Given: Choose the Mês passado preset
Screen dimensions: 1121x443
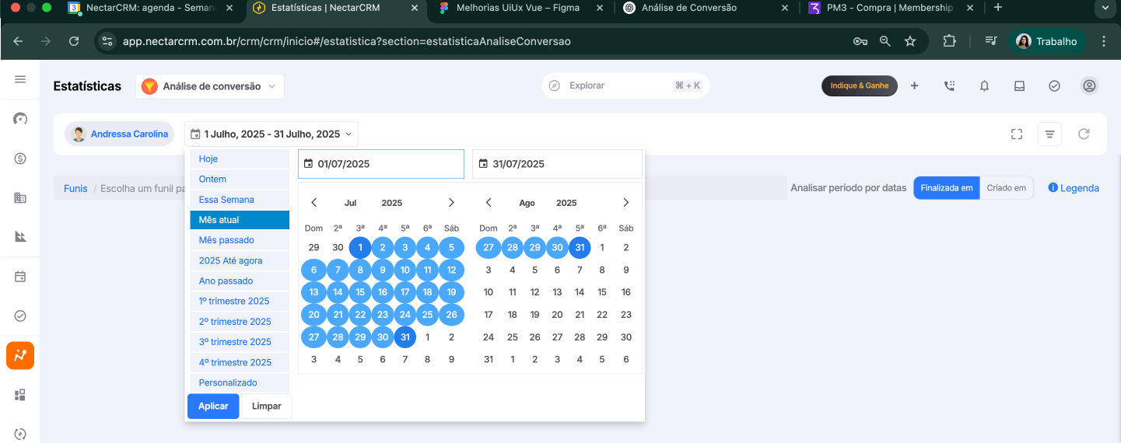Looking at the screenshot, I should (x=240, y=240).
